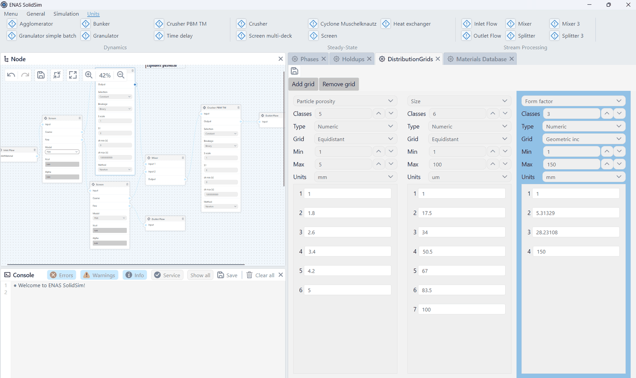This screenshot has width=636, height=378.
Task: Toggle the Errors console filter
Action: pos(62,275)
